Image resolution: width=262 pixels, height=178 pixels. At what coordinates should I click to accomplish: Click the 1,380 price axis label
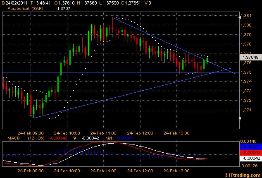coord(246,25)
